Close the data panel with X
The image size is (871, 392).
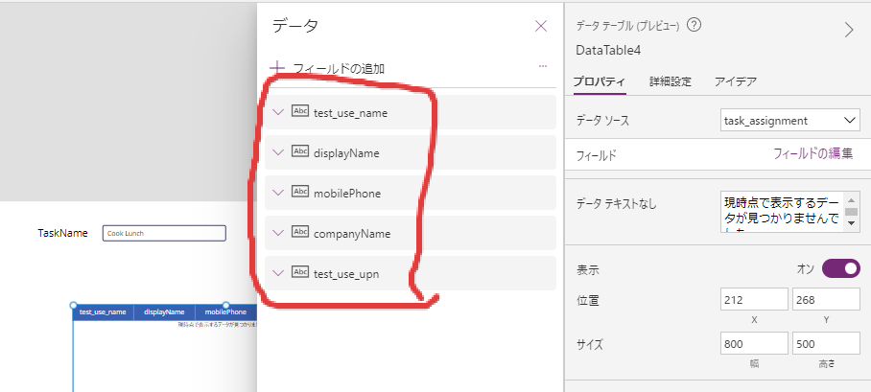tap(541, 26)
